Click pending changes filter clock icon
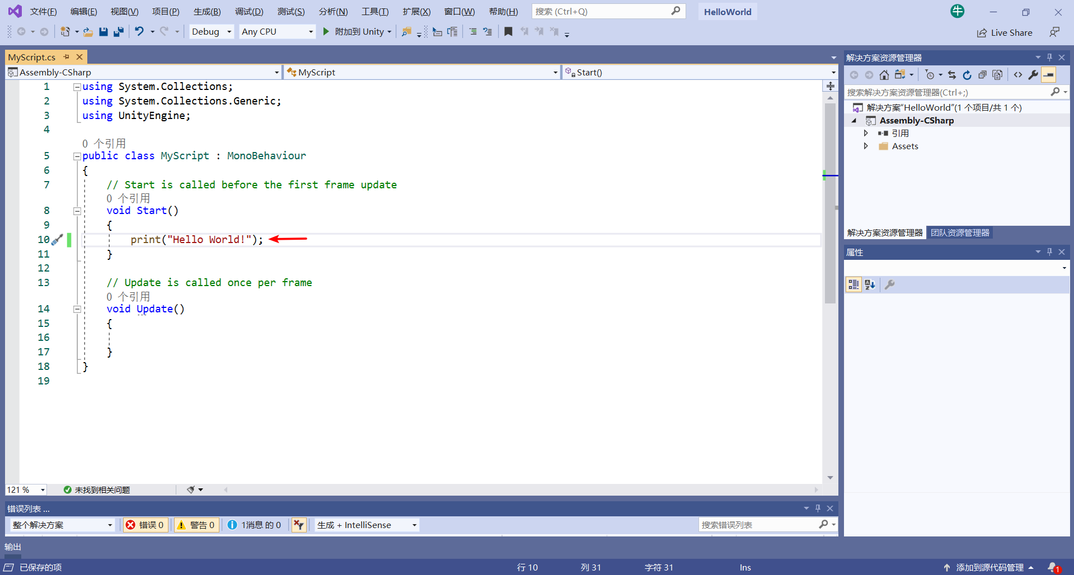The image size is (1074, 575). (x=930, y=75)
